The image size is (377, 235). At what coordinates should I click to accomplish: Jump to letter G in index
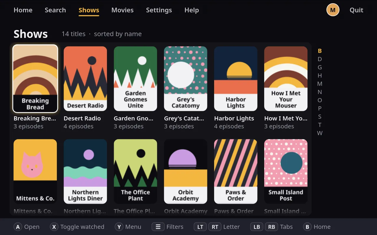point(320,67)
